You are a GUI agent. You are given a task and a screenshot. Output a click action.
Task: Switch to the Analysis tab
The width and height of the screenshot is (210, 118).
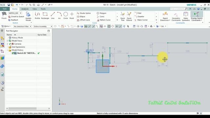(25, 9)
